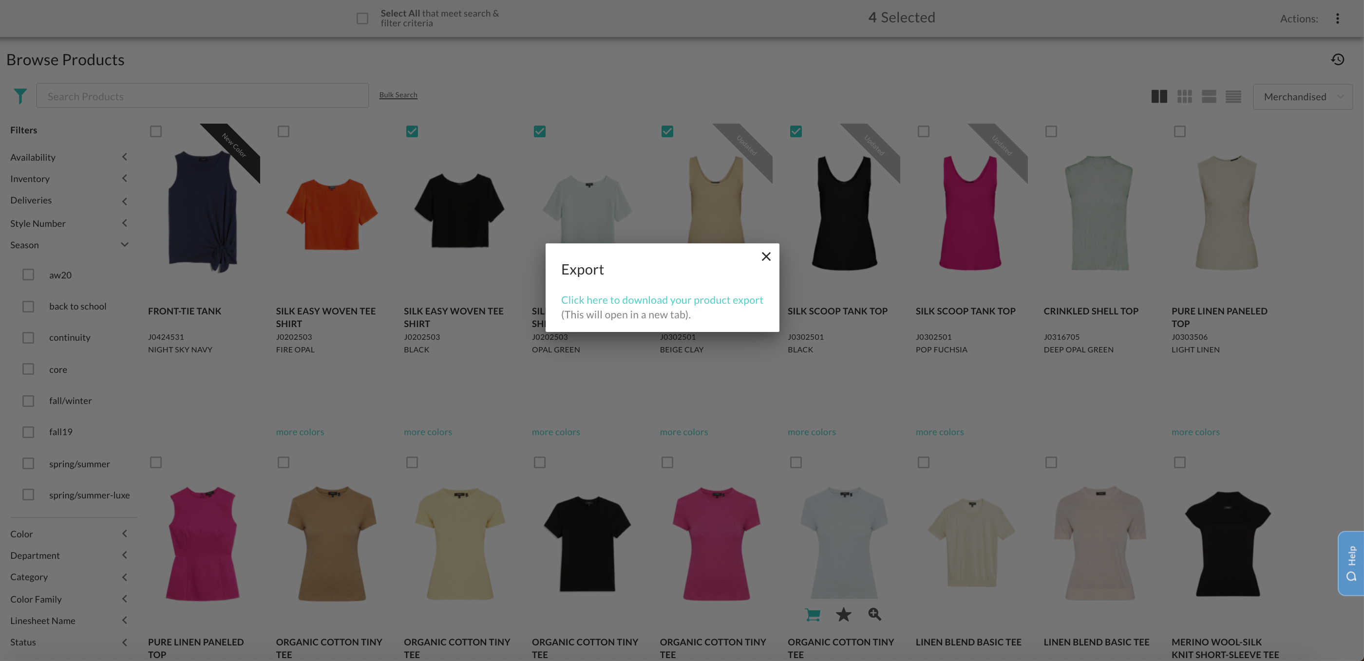Screen dimensions: 1364x661
Task: Open Bulk Search link
Action: [398, 95]
